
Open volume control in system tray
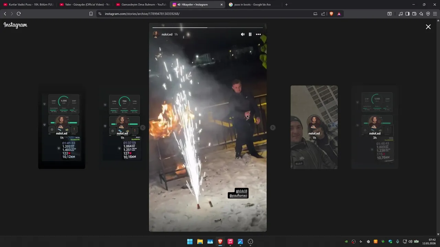click(410, 242)
